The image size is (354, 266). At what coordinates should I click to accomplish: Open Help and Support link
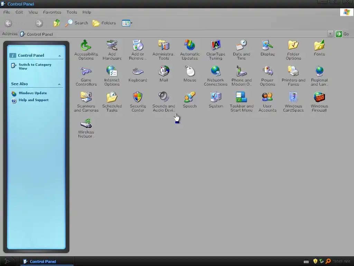point(34,100)
